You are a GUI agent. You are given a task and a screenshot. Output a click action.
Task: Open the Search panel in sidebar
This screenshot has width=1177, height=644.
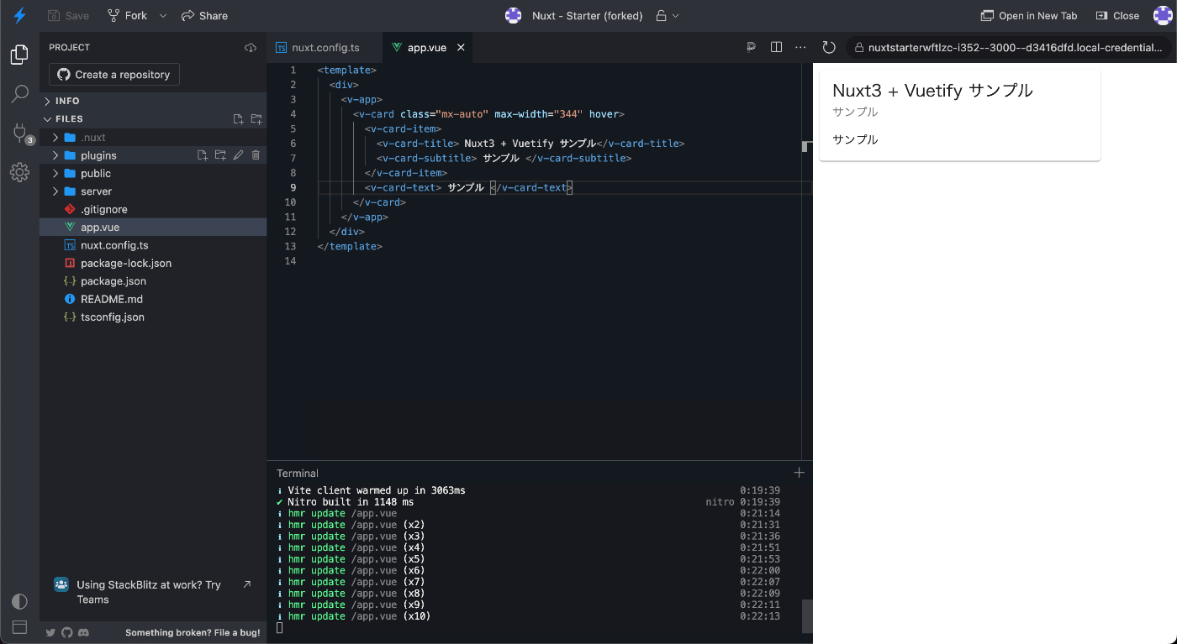click(19, 94)
